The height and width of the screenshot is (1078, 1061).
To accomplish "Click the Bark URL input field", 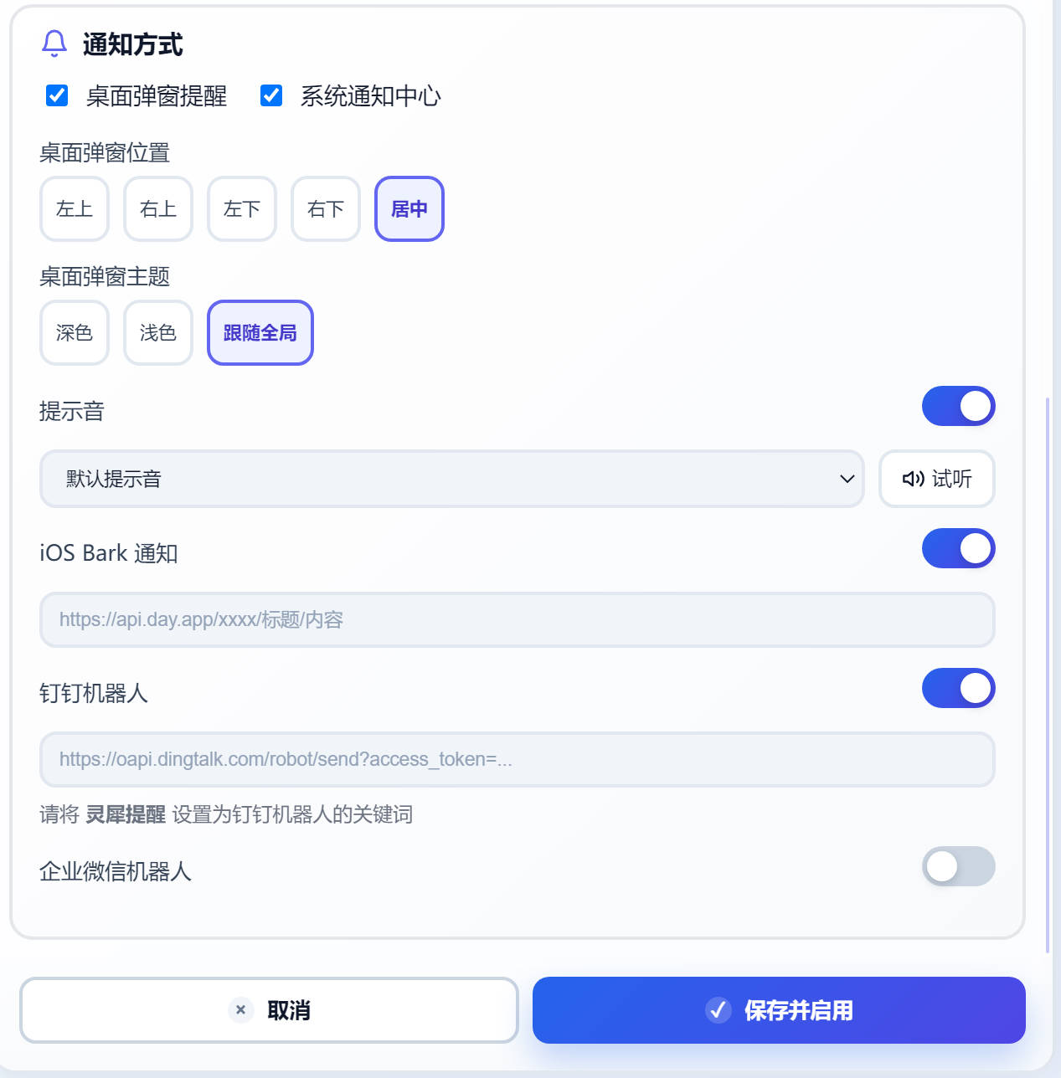I will [518, 619].
